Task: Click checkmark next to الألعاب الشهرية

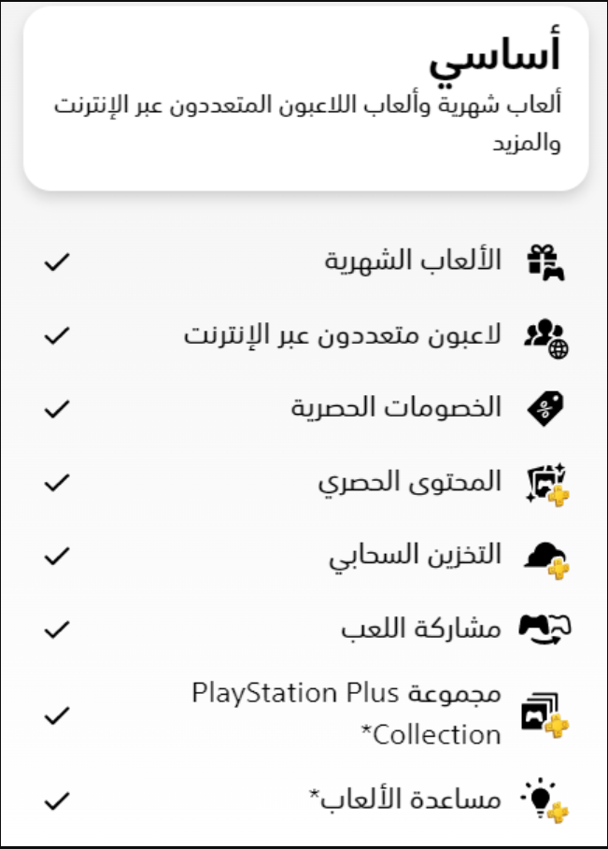Action: 57,262
